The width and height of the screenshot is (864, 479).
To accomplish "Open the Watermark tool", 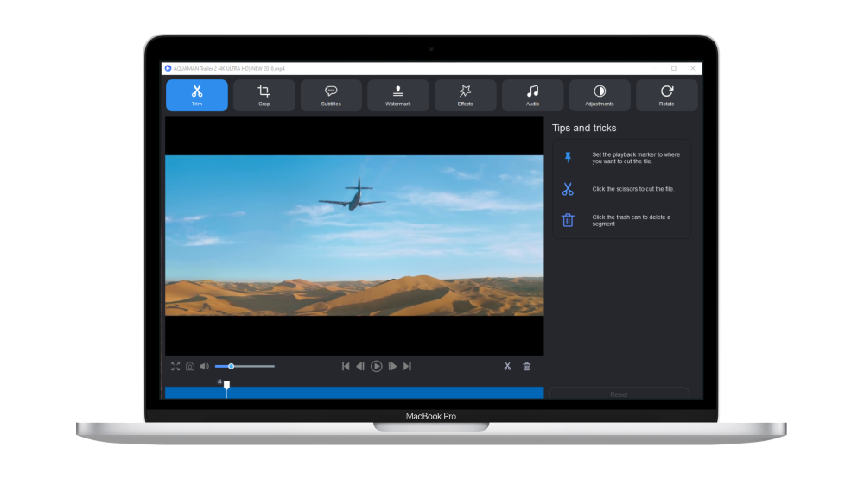I will [x=398, y=95].
